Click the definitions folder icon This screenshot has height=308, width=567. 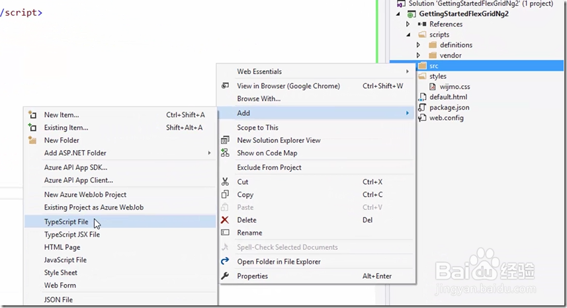(x=433, y=45)
